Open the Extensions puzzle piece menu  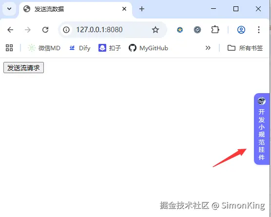(x=215, y=30)
